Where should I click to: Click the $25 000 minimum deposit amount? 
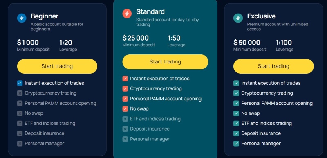point(136,38)
